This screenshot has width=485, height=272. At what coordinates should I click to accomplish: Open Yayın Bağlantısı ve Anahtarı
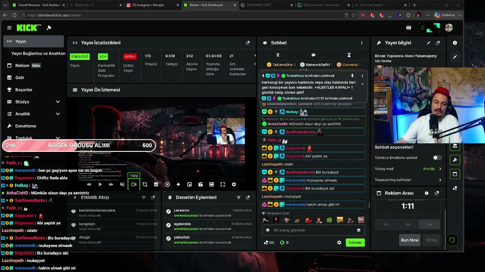38,53
